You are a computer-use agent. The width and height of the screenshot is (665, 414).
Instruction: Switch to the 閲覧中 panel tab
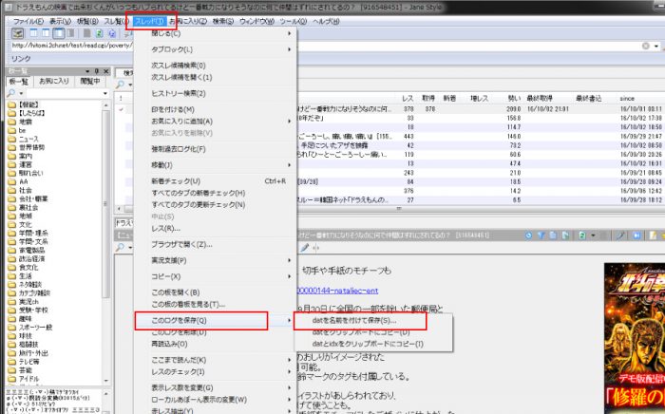click(x=90, y=81)
